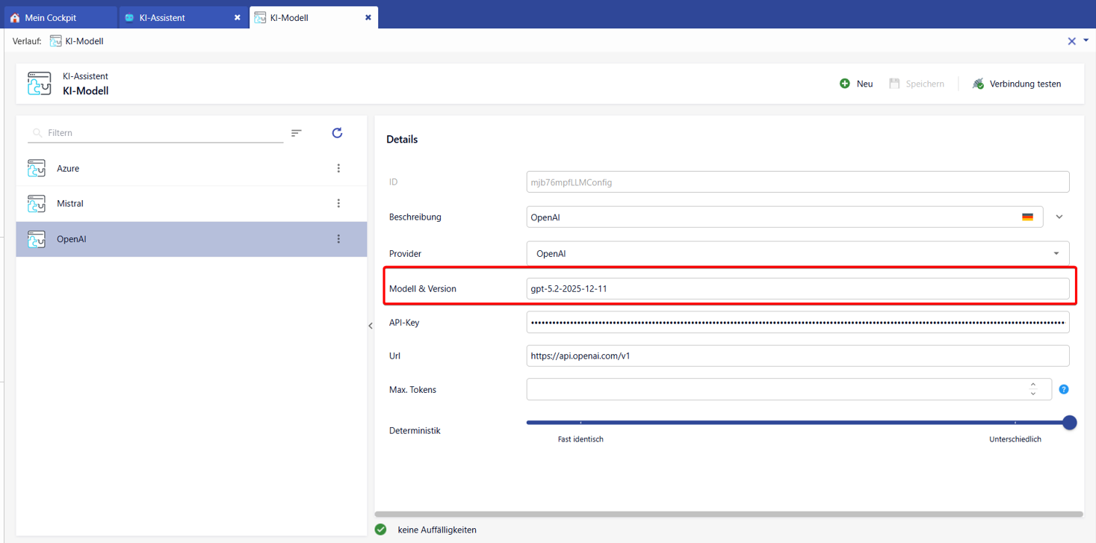
Task: Click the Verbindung testen icon
Action: [x=978, y=84]
